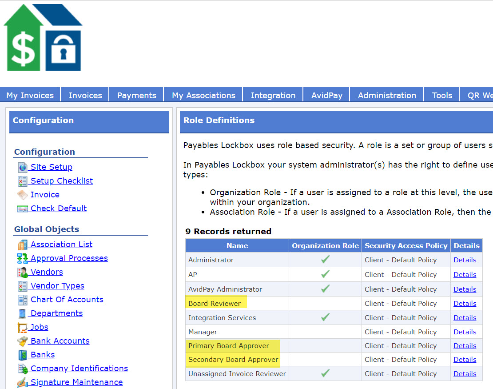Click the Security Access Policy column header
The image size is (493, 389).
pos(406,245)
